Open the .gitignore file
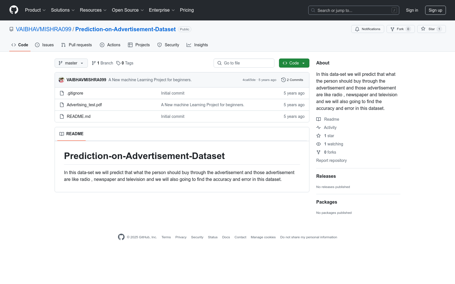Image resolution: width=455 pixels, height=284 pixels. click(x=75, y=93)
